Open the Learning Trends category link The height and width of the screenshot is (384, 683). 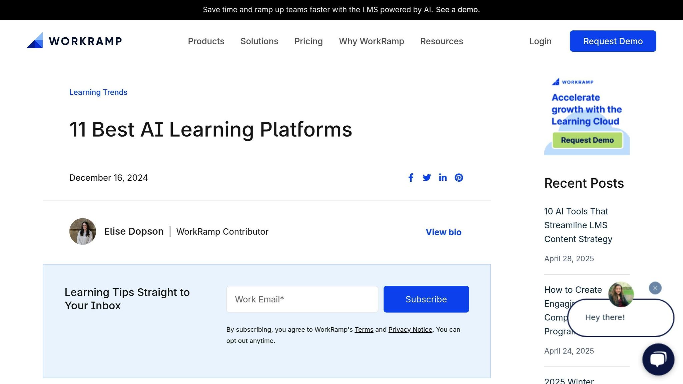(x=98, y=92)
